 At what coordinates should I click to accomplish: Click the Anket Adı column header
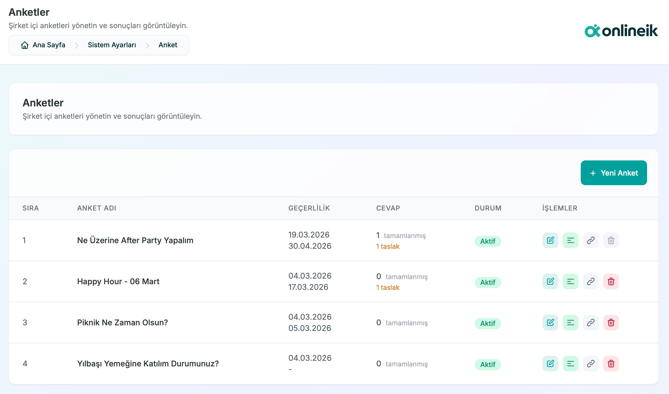pyautogui.click(x=96, y=208)
